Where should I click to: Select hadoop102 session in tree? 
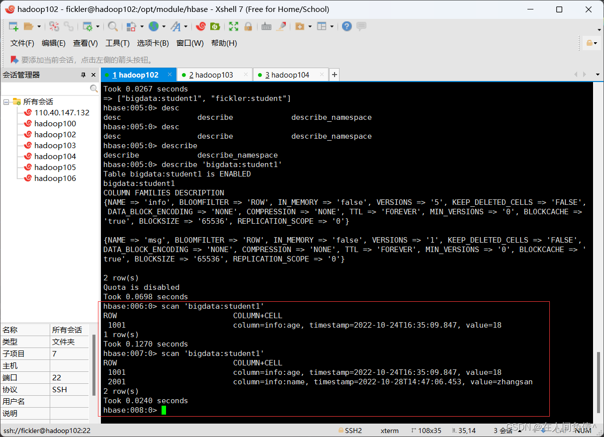55,134
